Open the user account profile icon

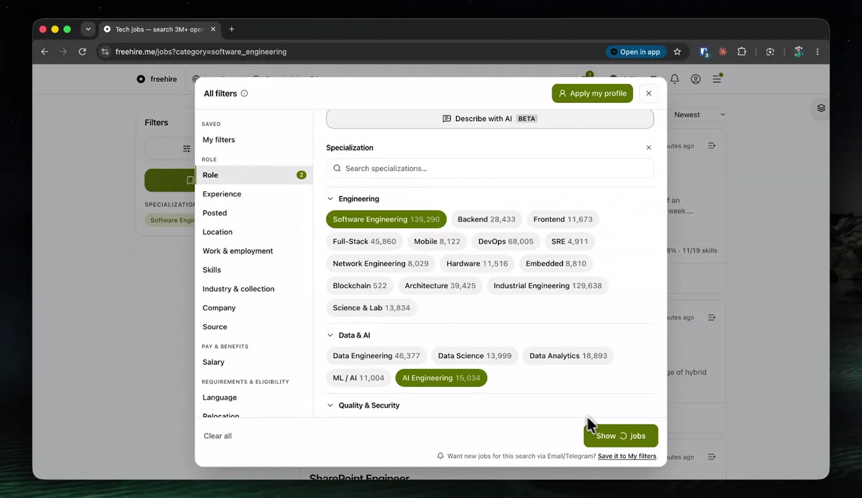(x=696, y=79)
